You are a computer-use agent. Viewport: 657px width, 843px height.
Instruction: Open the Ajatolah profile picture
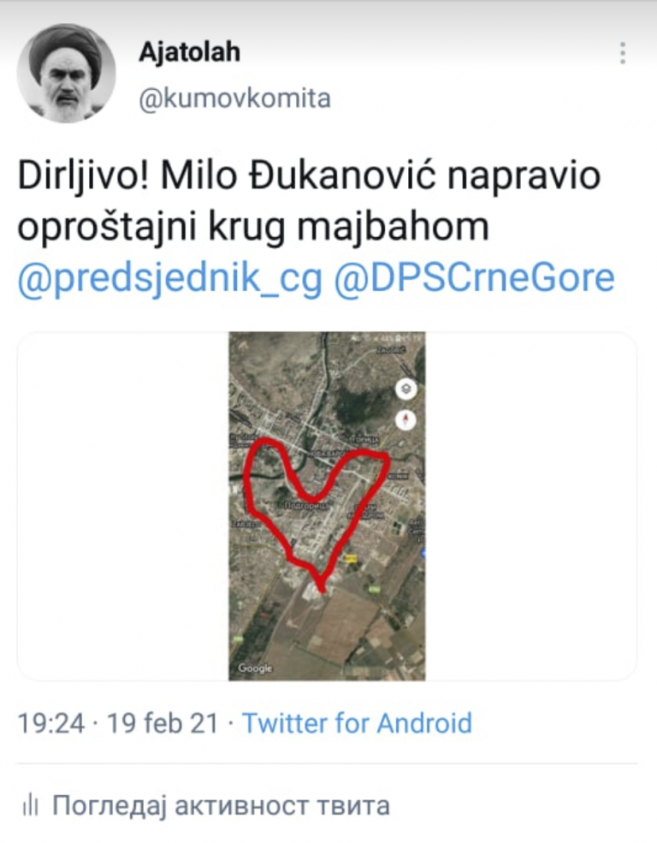(x=66, y=73)
